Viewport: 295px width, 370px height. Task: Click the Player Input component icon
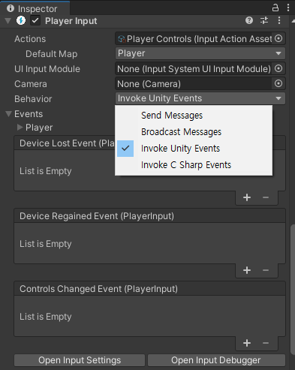coord(21,20)
